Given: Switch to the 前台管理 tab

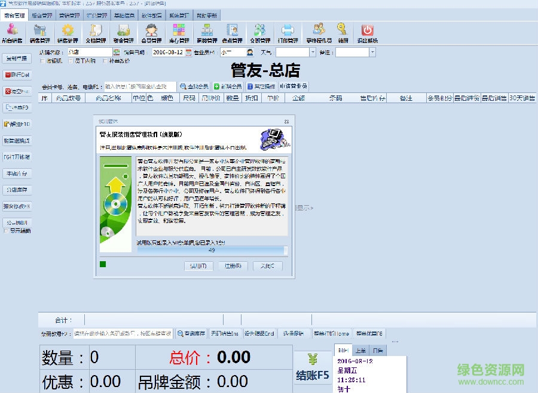Looking at the screenshot, I should (x=14, y=16).
